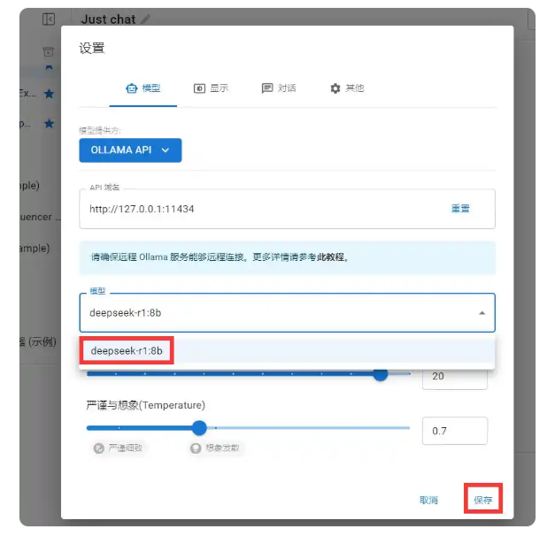This screenshot has height=536, width=547.
Task: Open the 模型 model tab
Action: [x=143, y=88]
